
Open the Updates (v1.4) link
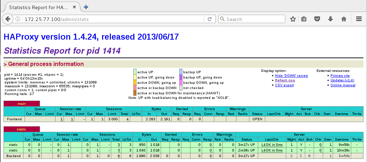[342, 80]
